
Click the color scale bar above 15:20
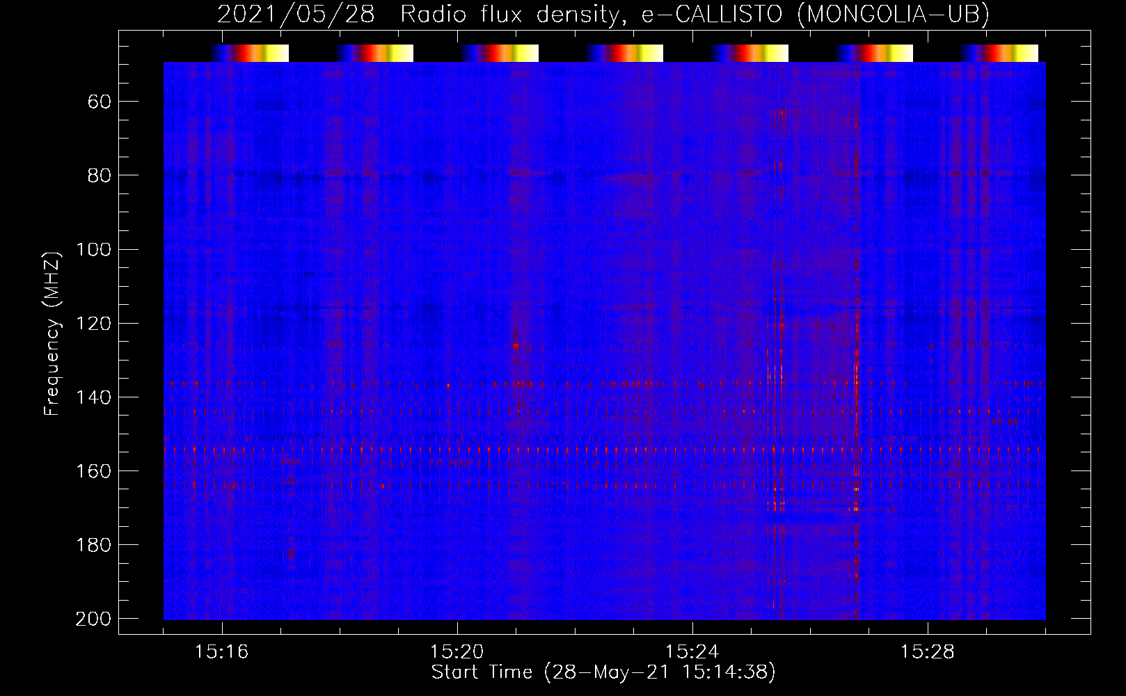tap(499, 53)
